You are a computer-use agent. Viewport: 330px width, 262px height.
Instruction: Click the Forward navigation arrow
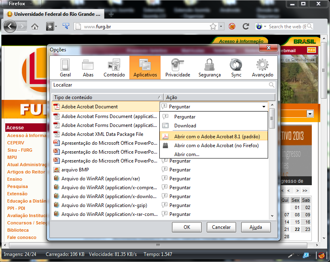click(x=22, y=27)
